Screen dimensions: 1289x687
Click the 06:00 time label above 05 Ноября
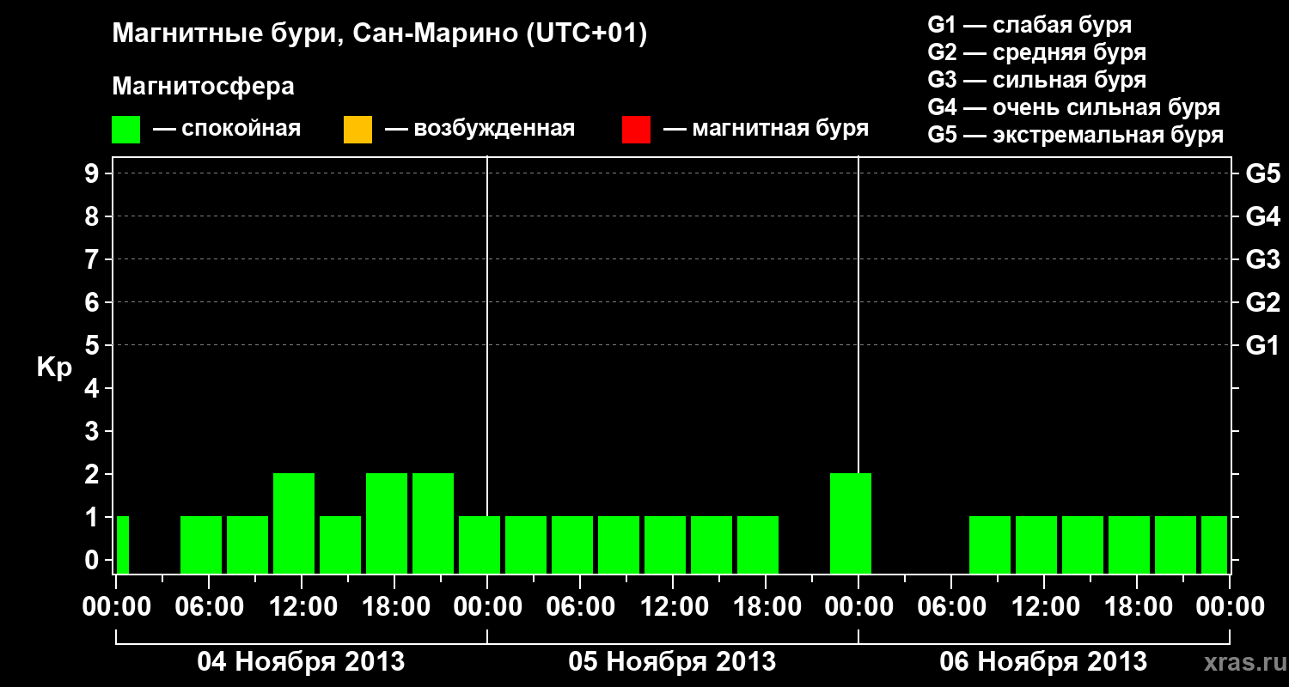(580, 606)
